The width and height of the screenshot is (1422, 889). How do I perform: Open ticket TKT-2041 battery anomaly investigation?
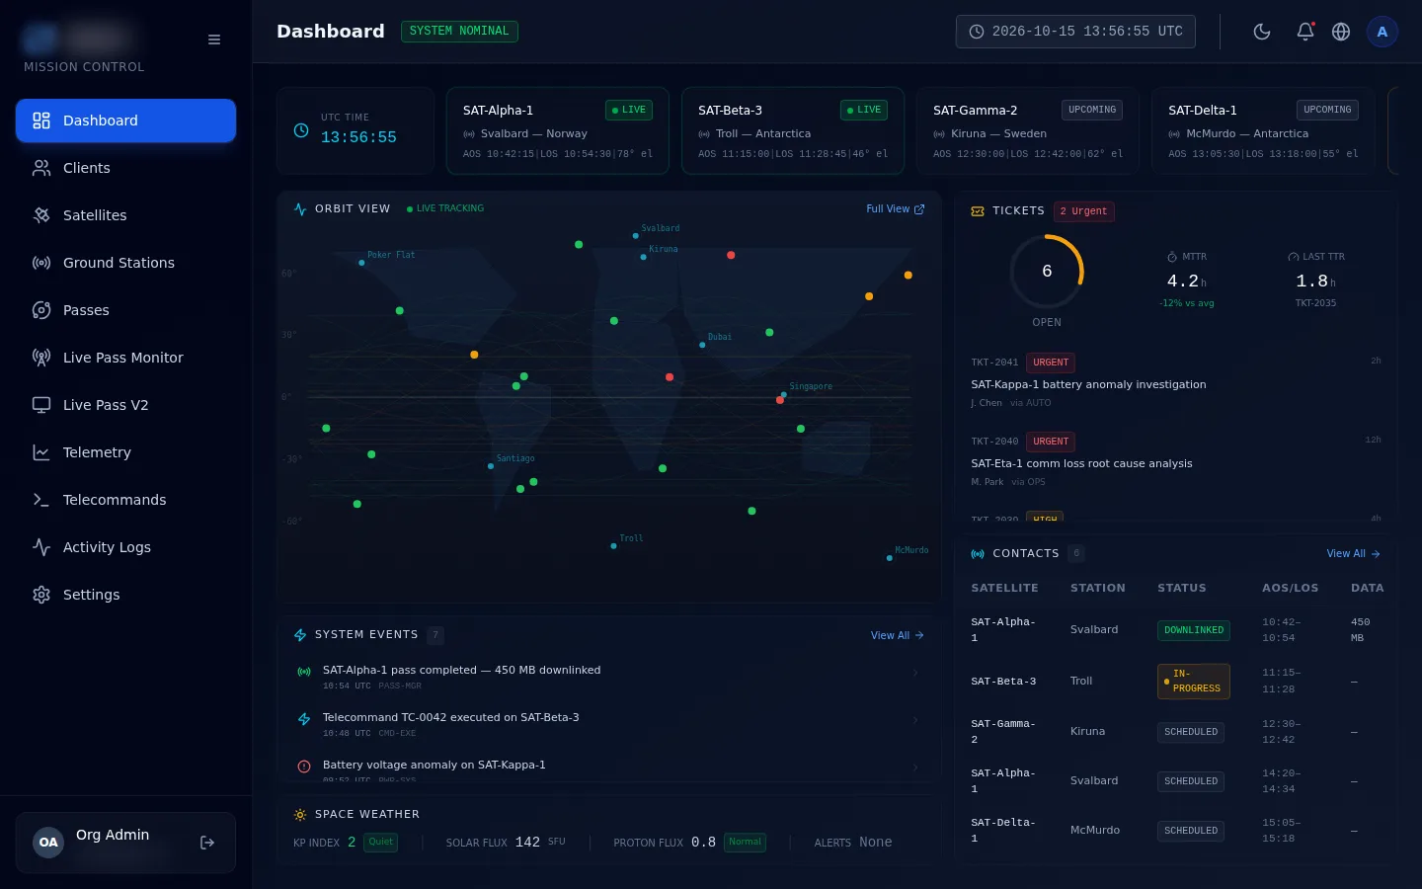coord(1176,381)
